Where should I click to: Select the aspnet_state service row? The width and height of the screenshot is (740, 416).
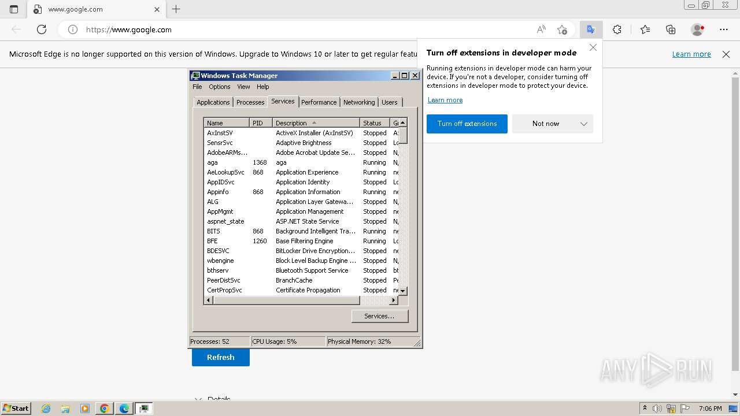[301, 221]
